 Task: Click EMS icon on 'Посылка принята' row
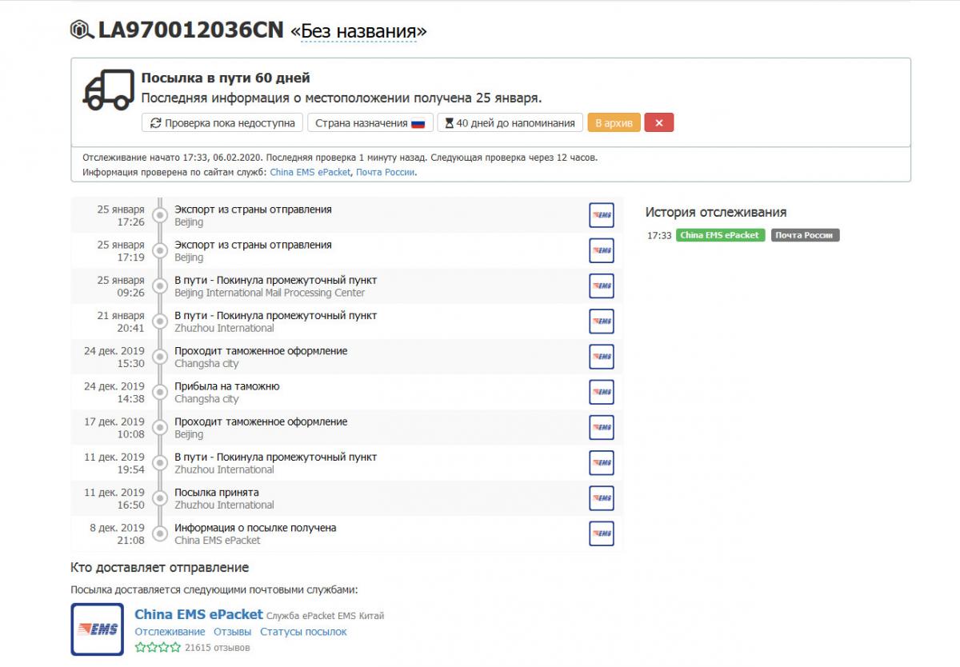[x=602, y=498]
